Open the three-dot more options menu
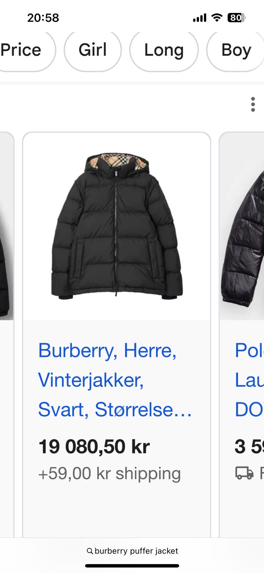Screen dimensions: 264x573 click(253, 104)
